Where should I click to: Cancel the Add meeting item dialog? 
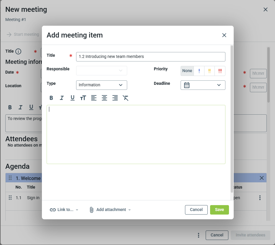point(196,210)
